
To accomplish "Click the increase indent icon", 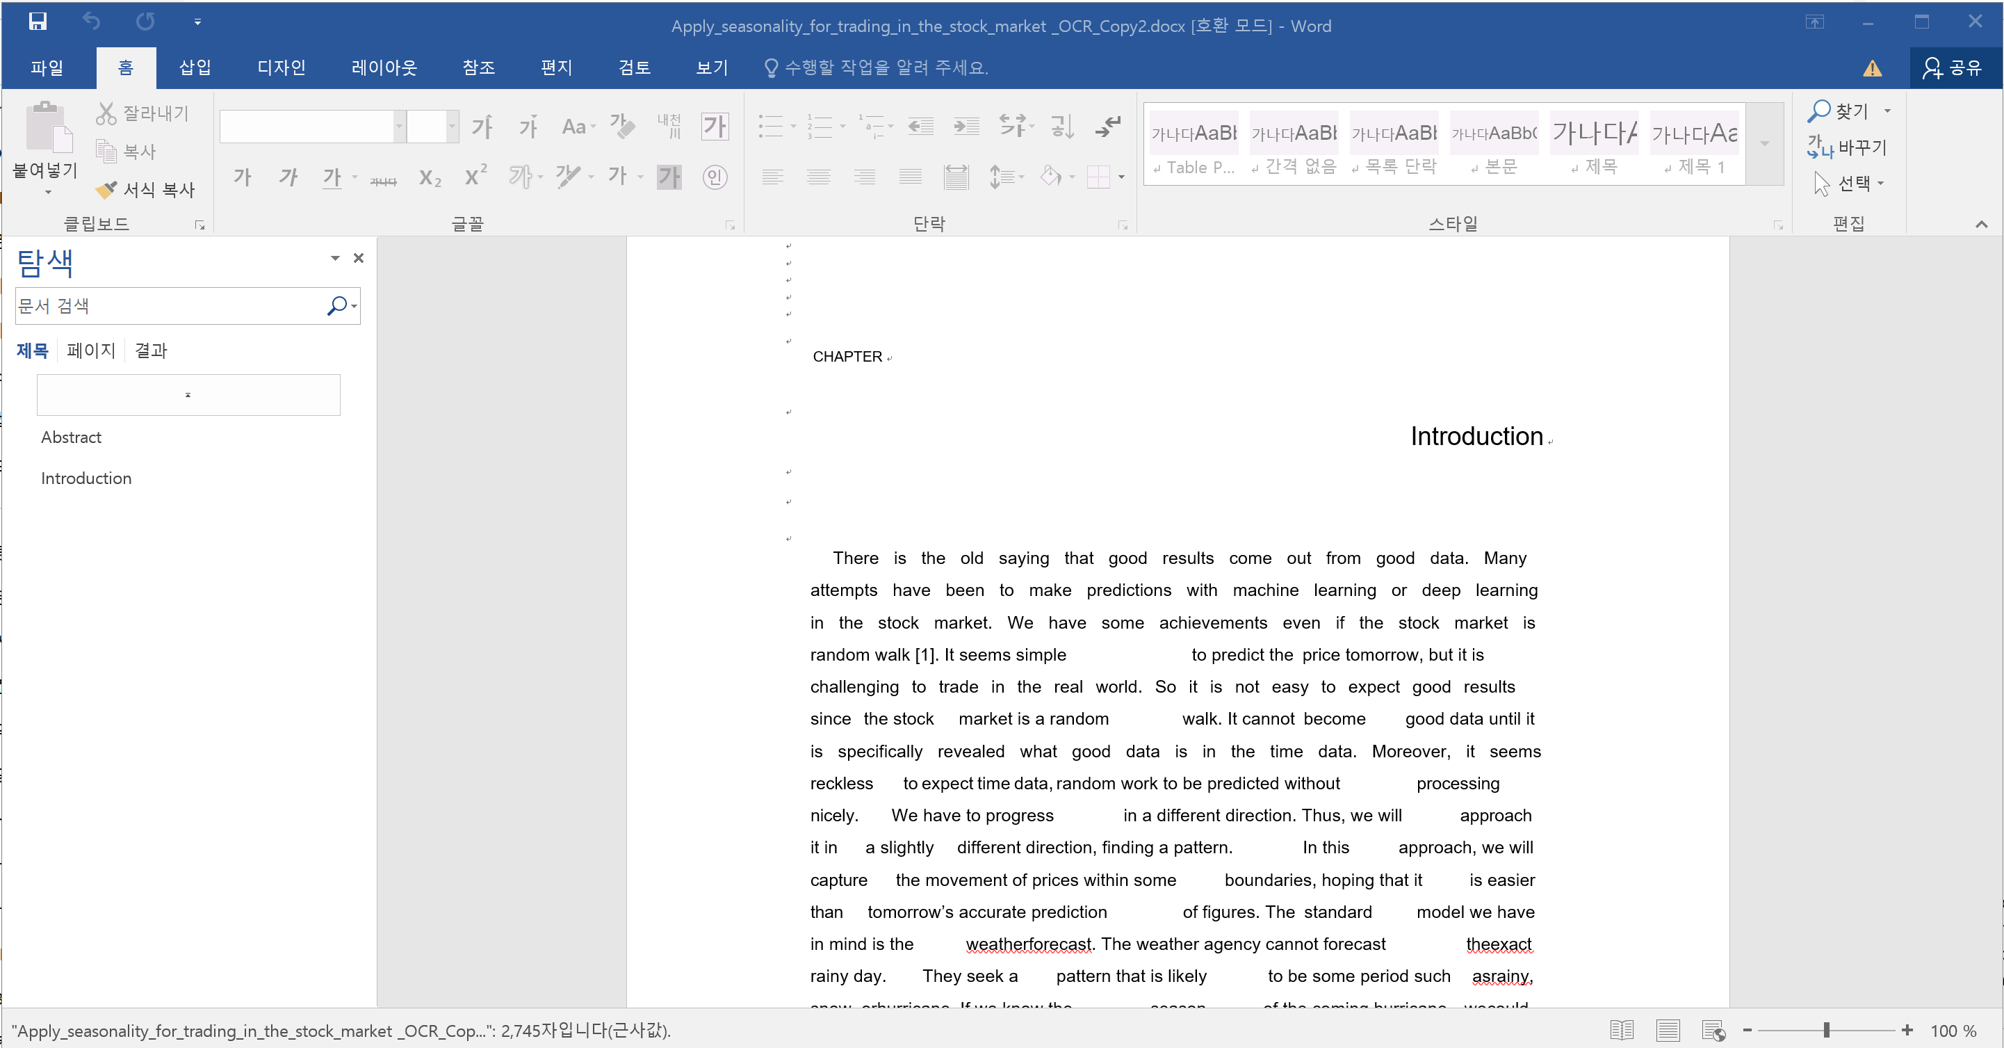I will [966, 126].
